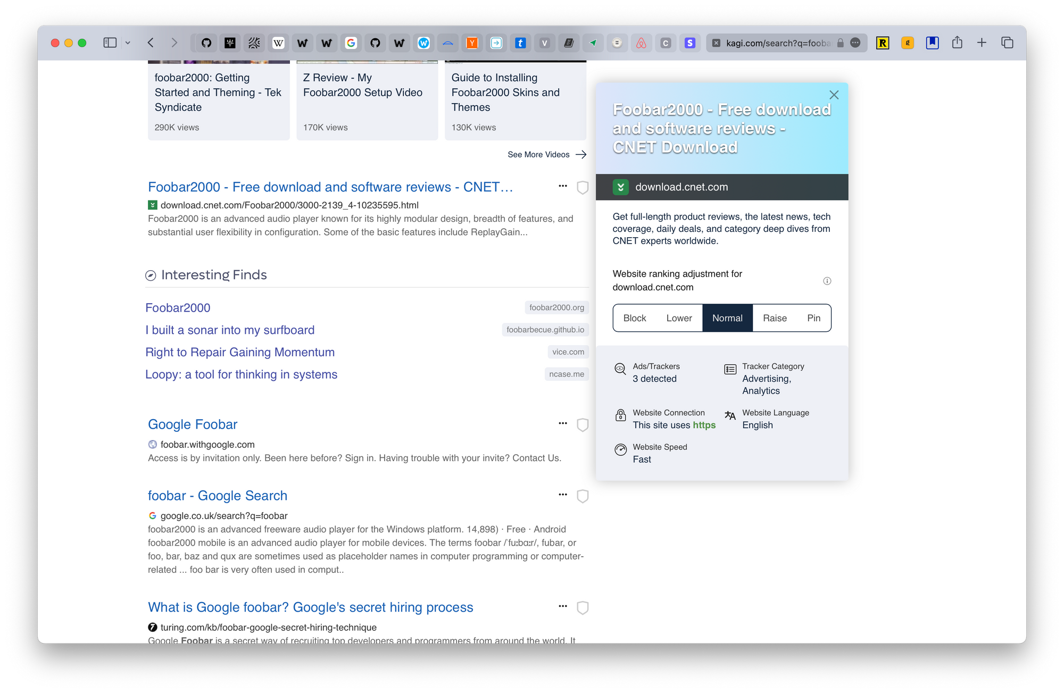This screenshot has height=693, width=1064.
Task: Go forward with the forward arrow
Action: 174,43
